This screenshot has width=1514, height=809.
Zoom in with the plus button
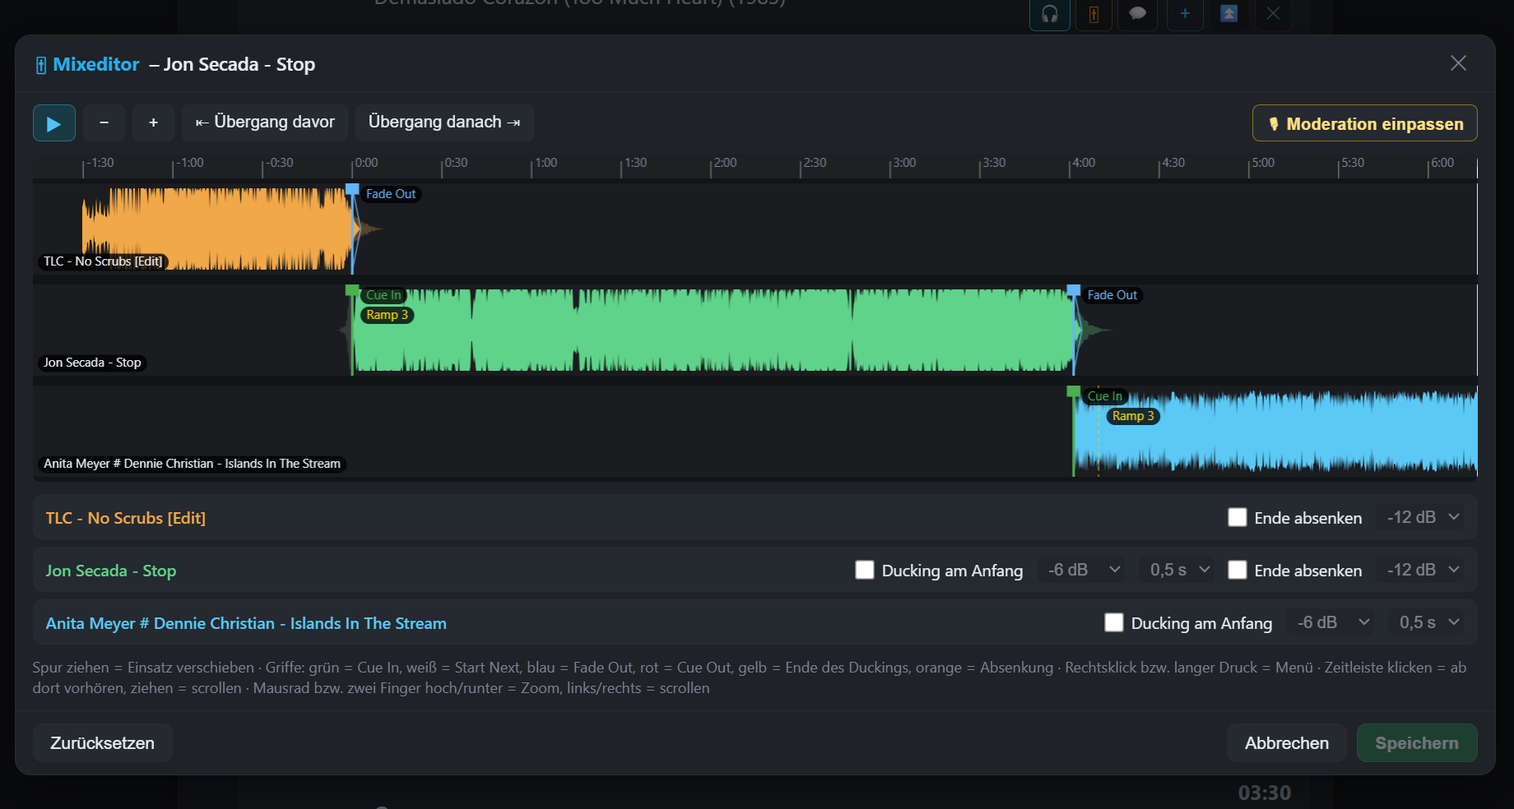coord(153,123)
